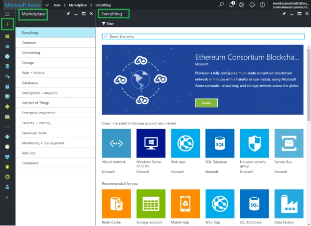Open portal settings gear icon
This screenshot has height=226, width=311.
[242, 5]
